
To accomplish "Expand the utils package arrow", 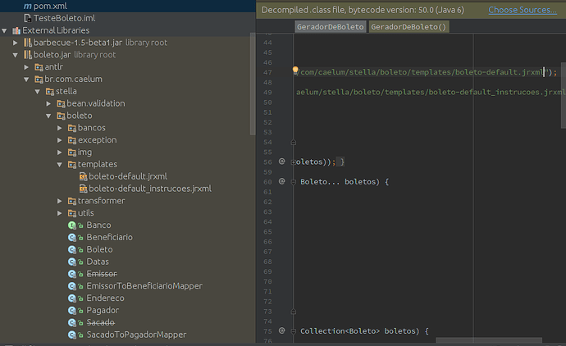I will 60,213.
